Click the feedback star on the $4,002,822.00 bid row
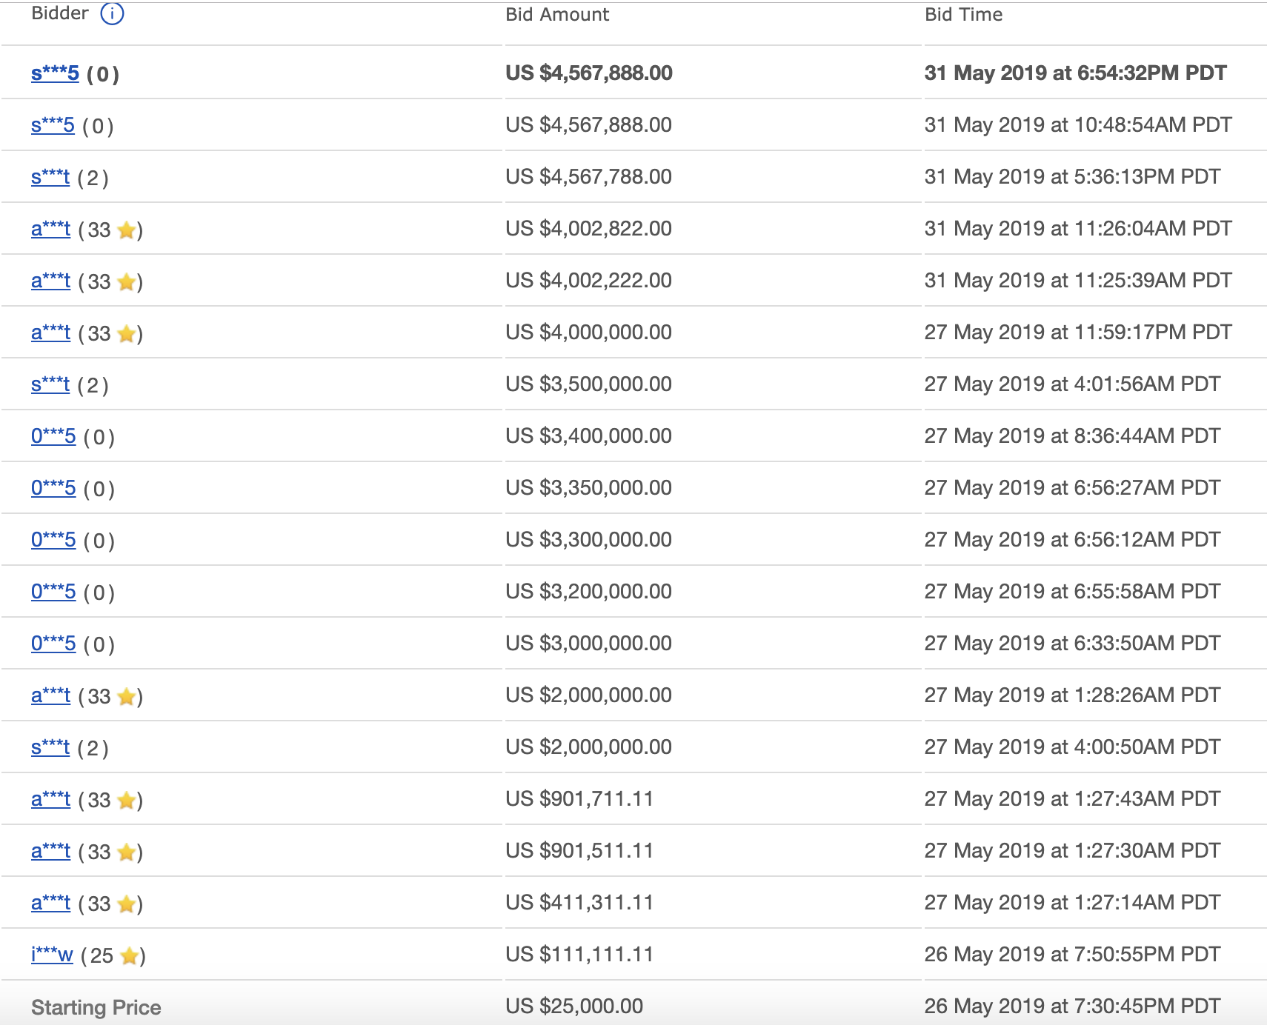The height and width of the screenshot is (1025, 1267). click(x=127, y=230)
